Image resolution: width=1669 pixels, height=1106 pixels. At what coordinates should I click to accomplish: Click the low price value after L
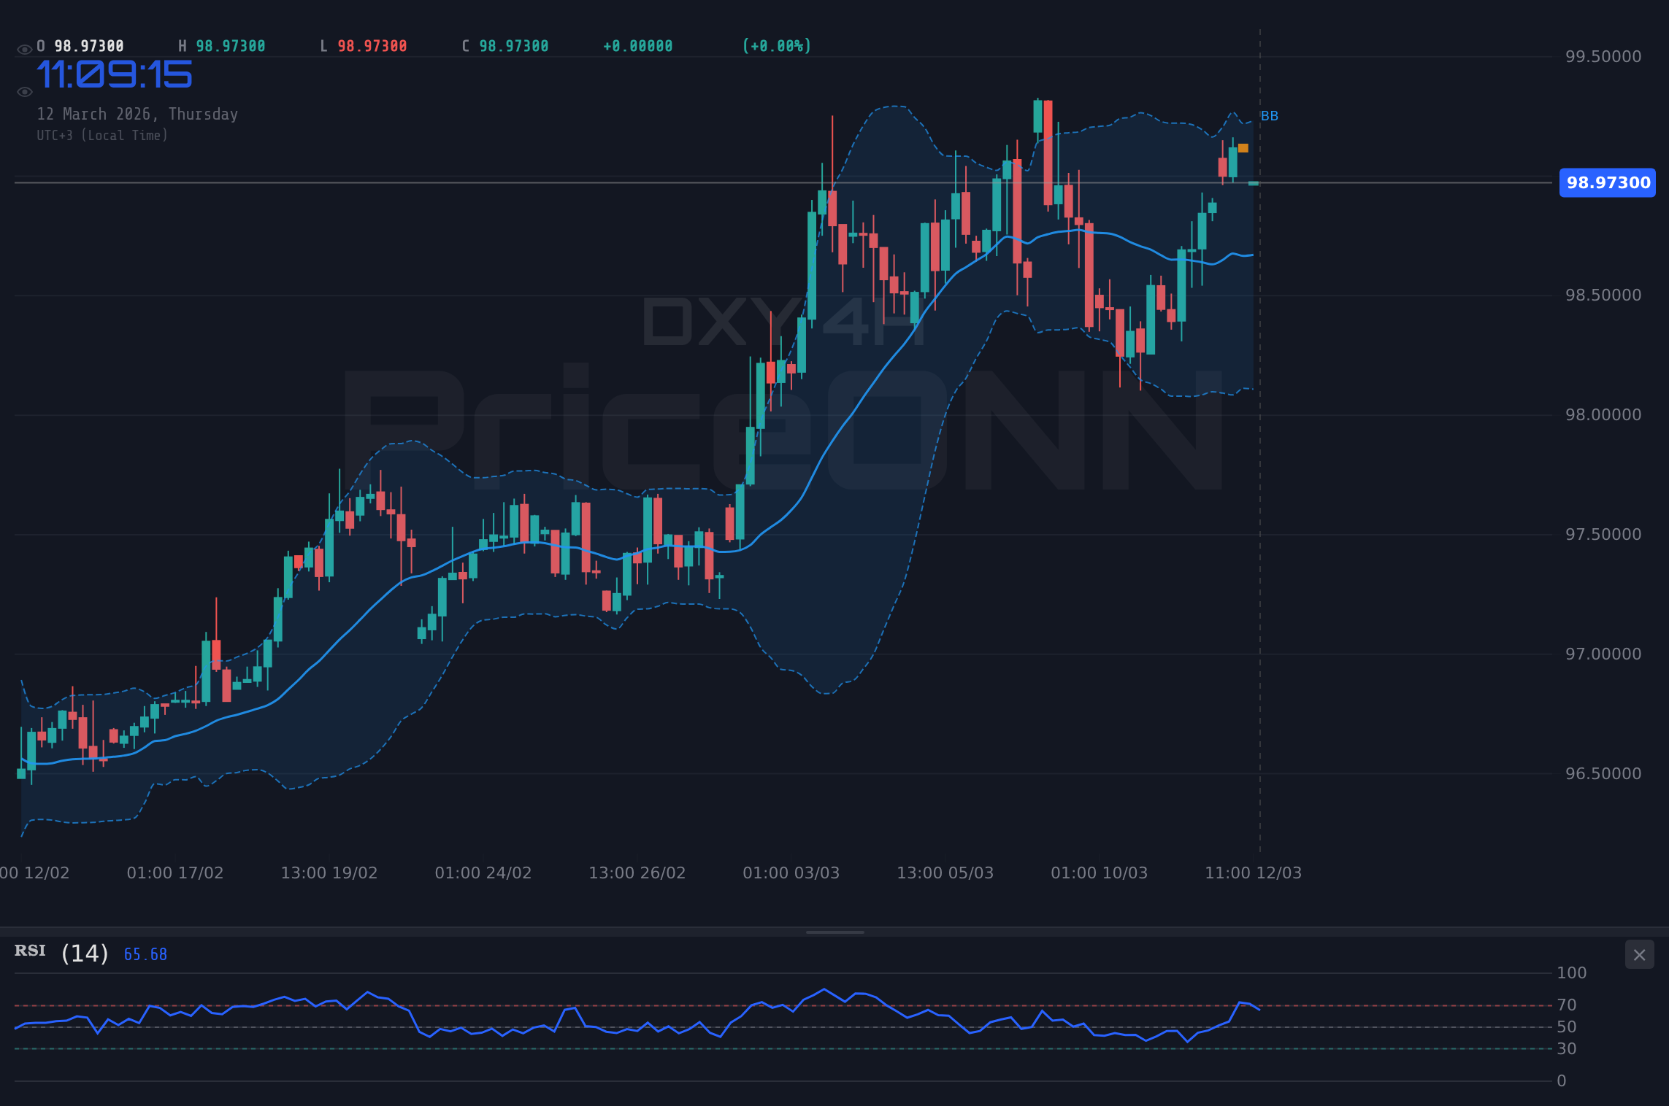click(x=372, y=46)
